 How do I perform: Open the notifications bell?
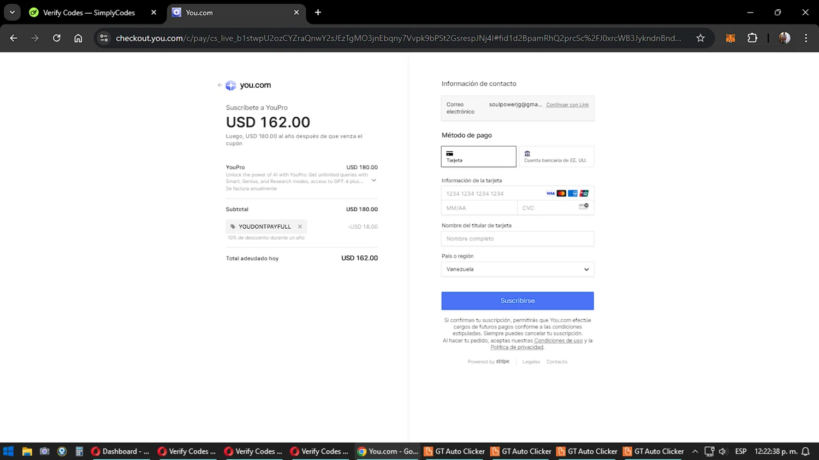point(805,451)
